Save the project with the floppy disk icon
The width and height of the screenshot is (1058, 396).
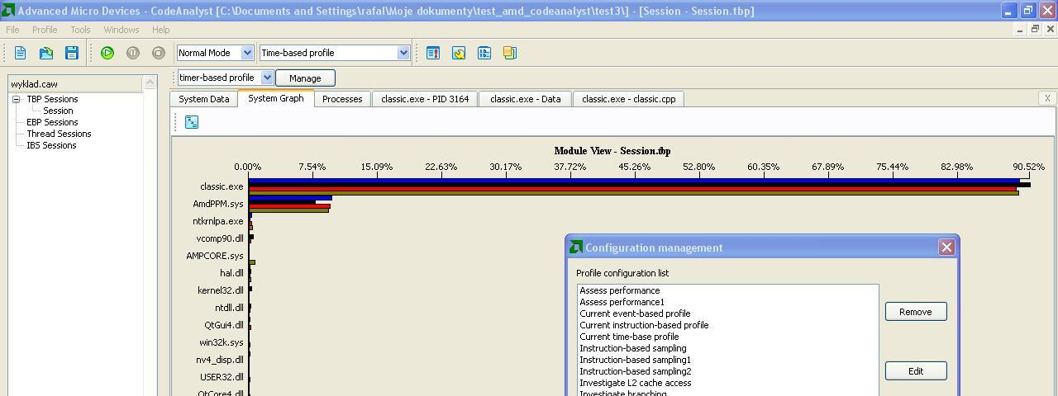(x=72, y=53)
